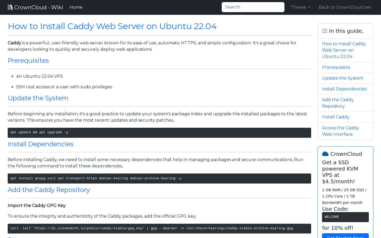
Task: Click the curl cloudsmith gpg.key command block
Action: pos(159,228)
